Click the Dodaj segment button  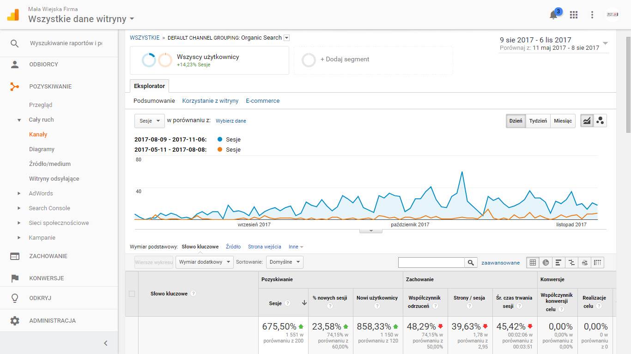(x=344, y=59)
